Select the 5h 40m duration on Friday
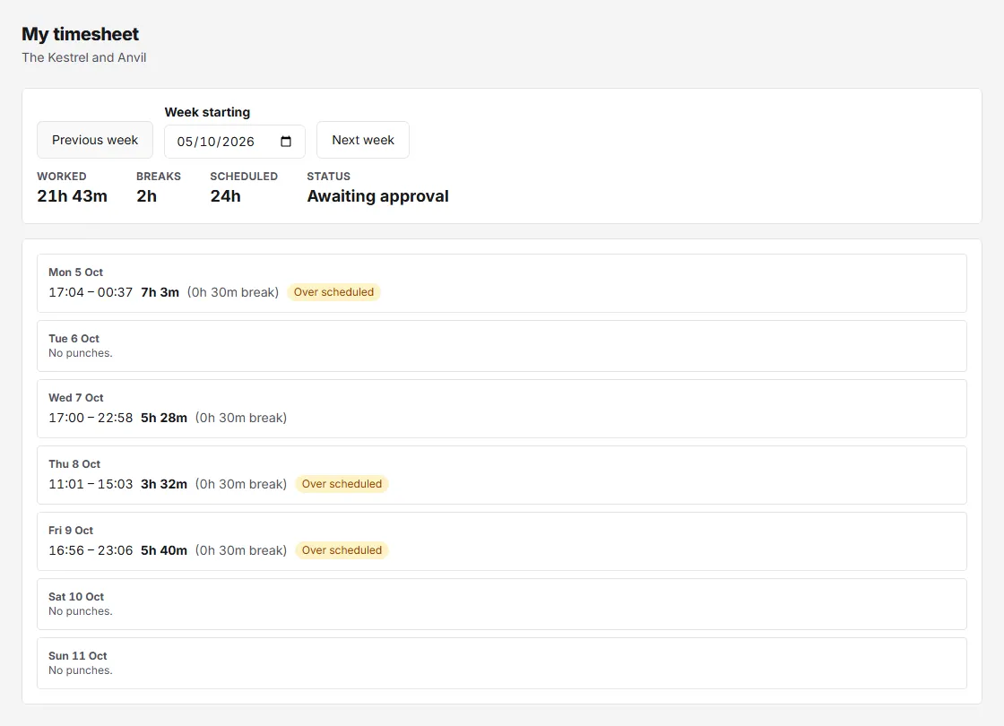 (164, 550)
